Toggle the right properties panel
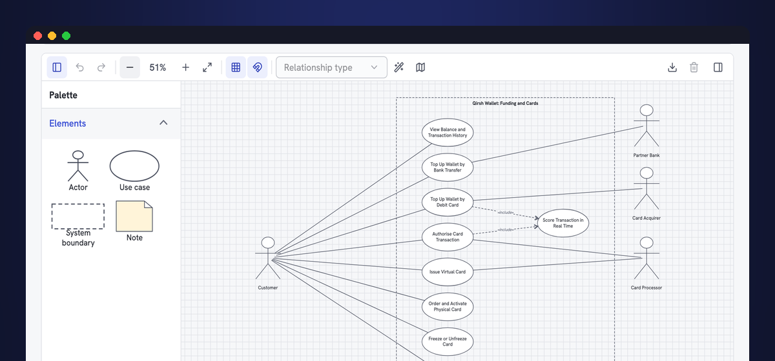Viewport: 775px width, 361px height. click(x=718, y=67)
